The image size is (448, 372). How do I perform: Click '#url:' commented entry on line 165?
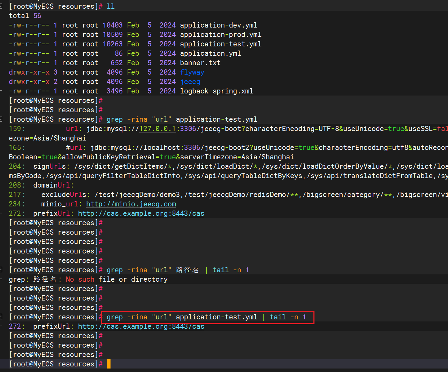pos(76,147)
